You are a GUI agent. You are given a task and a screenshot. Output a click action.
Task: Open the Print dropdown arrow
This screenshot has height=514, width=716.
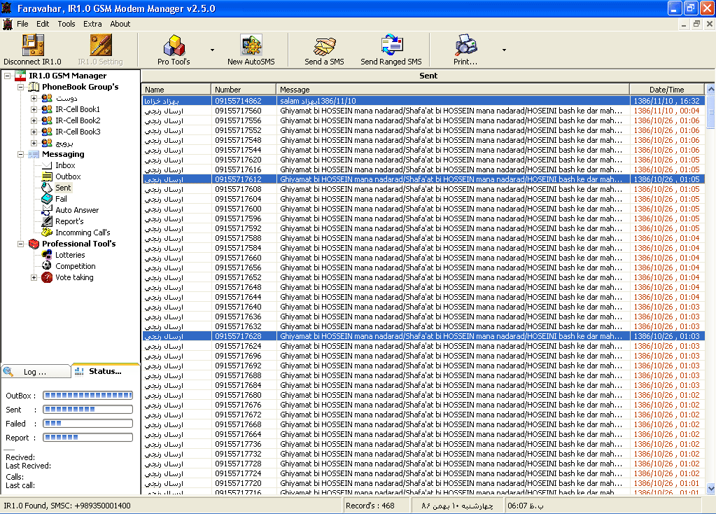504,50
